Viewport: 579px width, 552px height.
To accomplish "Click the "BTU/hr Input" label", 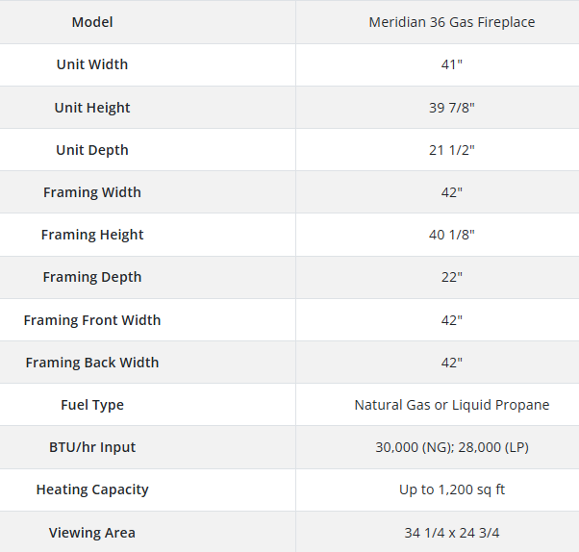I will point(92,447).
